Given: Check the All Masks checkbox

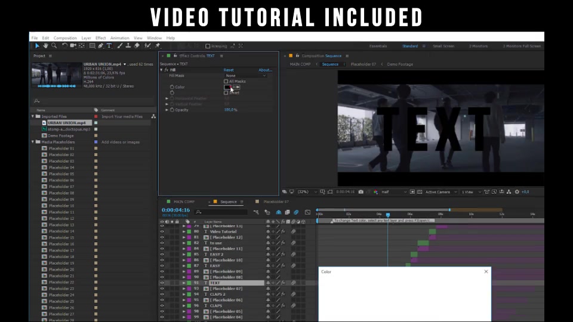Looking at the screenshot, I should (226, 82).
